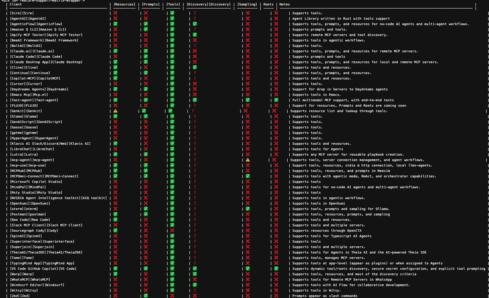The height and width of the screenshot is (298, 489).
Task: Click the note "Supports tools in Witsy."
Action: pyautogui.click(x=316, y=290)
